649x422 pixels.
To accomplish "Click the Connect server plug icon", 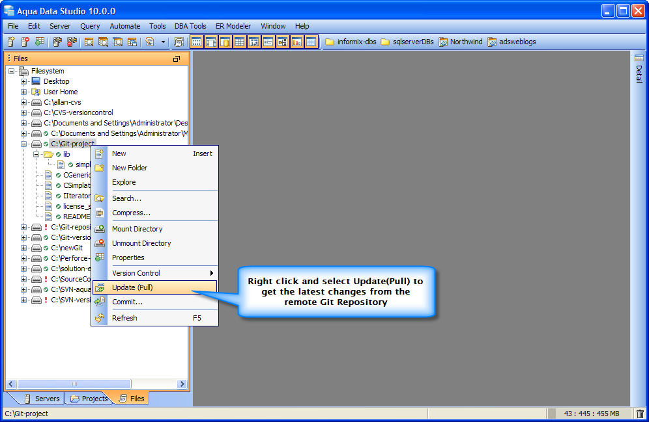I will (57, 42).
